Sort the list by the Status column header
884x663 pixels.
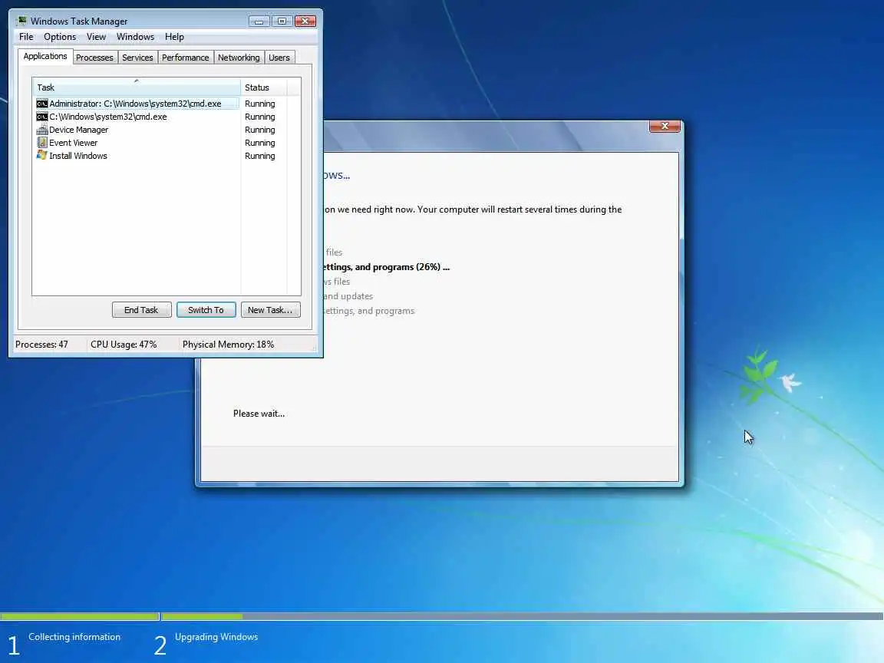263,87
